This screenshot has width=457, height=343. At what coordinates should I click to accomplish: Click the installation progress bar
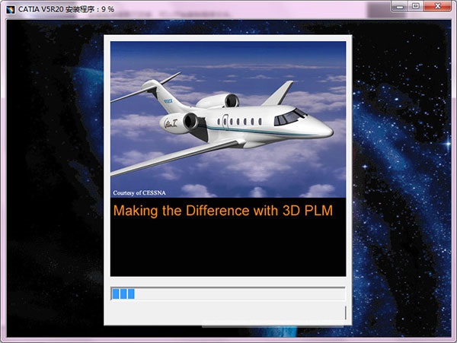point(228,294)
